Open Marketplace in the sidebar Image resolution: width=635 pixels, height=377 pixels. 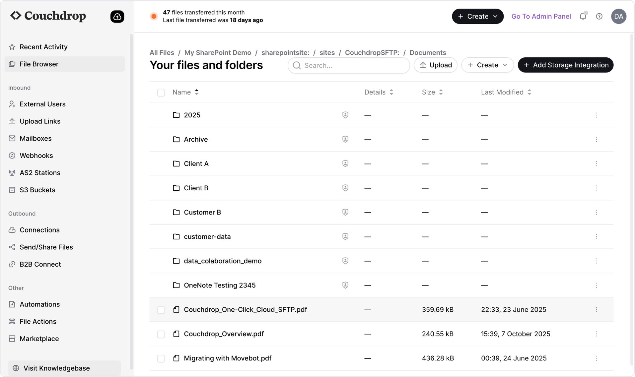click(x=65, y=339)
